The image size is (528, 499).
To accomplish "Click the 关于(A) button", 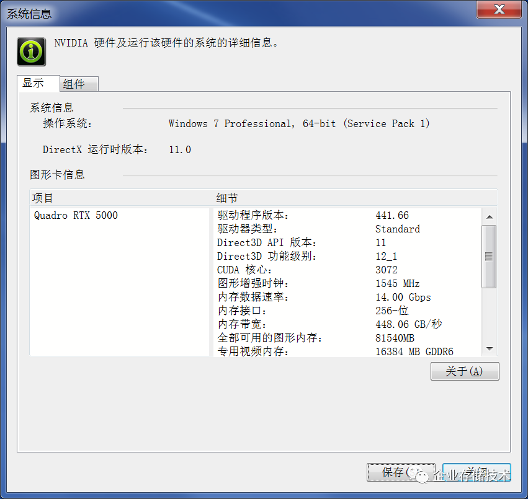I will 465,371.
